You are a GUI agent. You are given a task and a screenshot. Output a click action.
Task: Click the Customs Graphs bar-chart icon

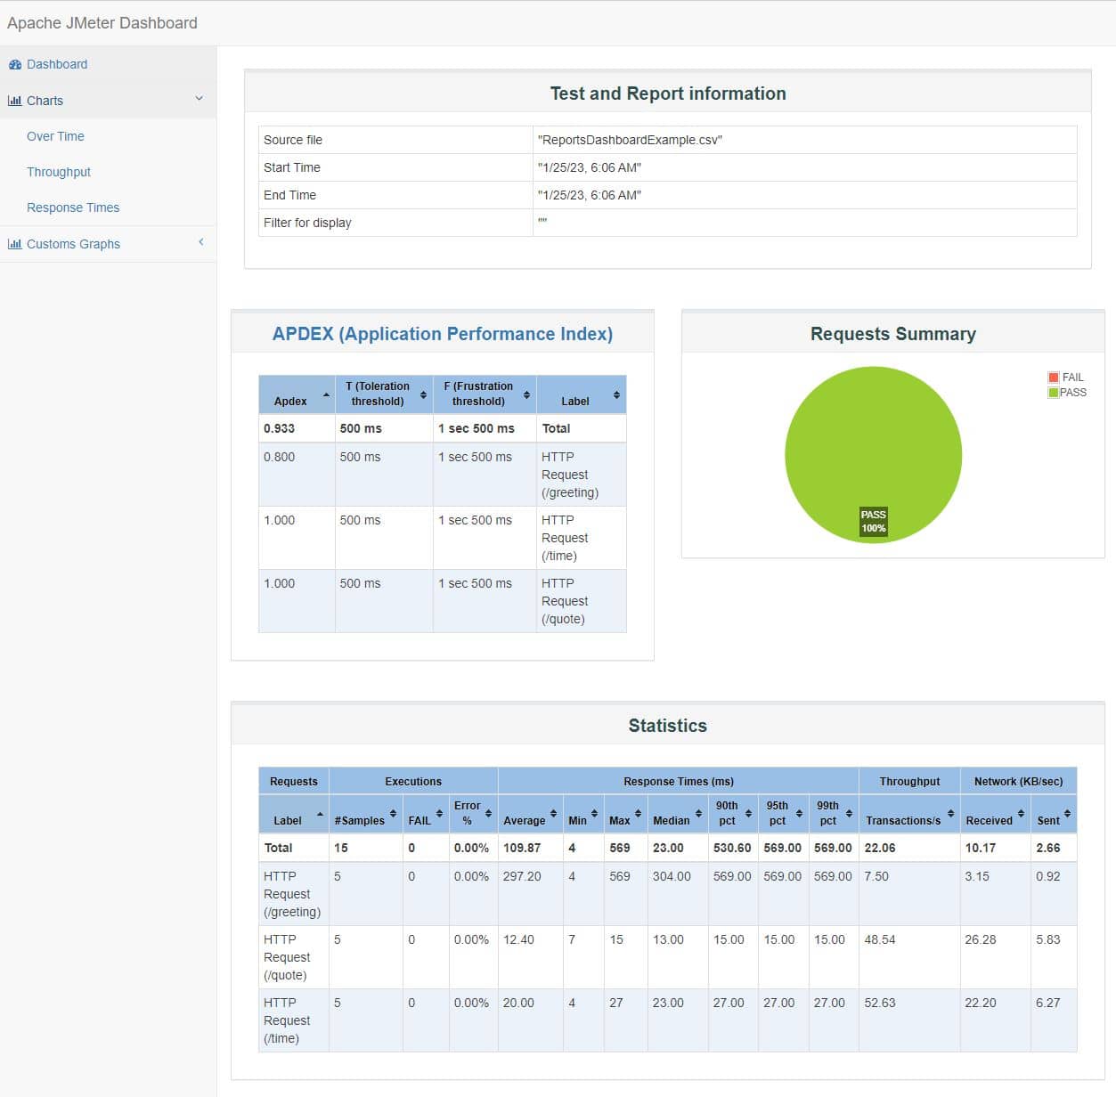coord(14,244)
